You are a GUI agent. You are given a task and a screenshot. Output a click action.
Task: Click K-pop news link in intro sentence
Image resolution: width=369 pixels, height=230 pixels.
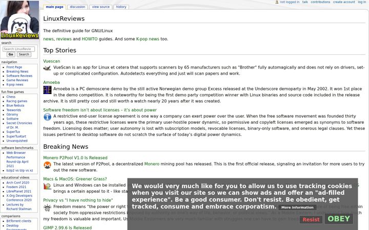pos(148,39)
